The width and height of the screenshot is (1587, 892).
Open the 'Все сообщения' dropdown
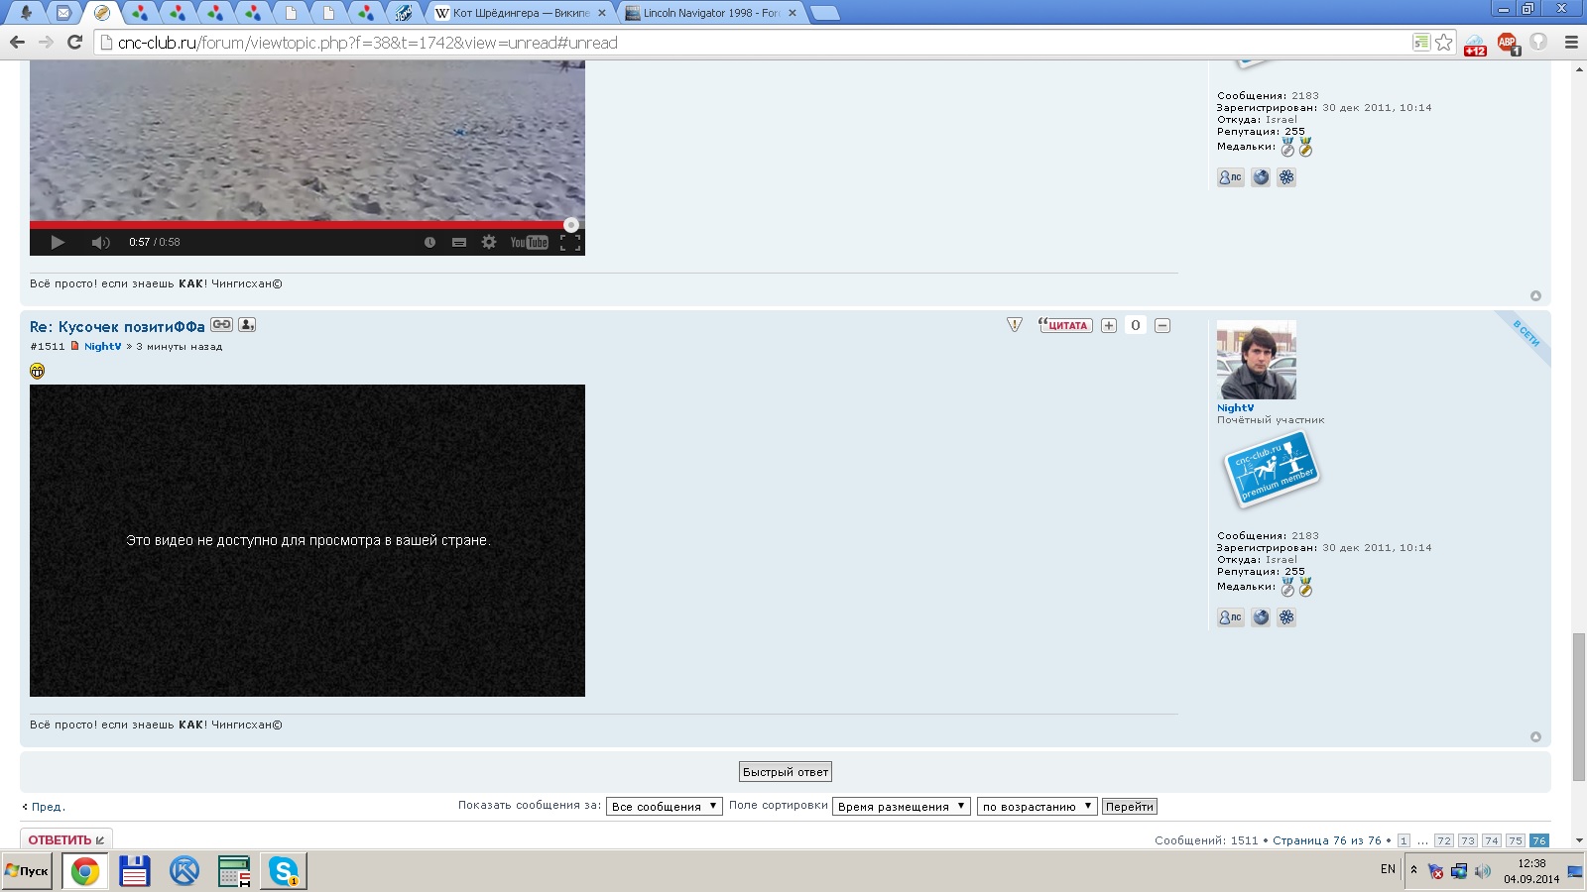pos(665,807)
